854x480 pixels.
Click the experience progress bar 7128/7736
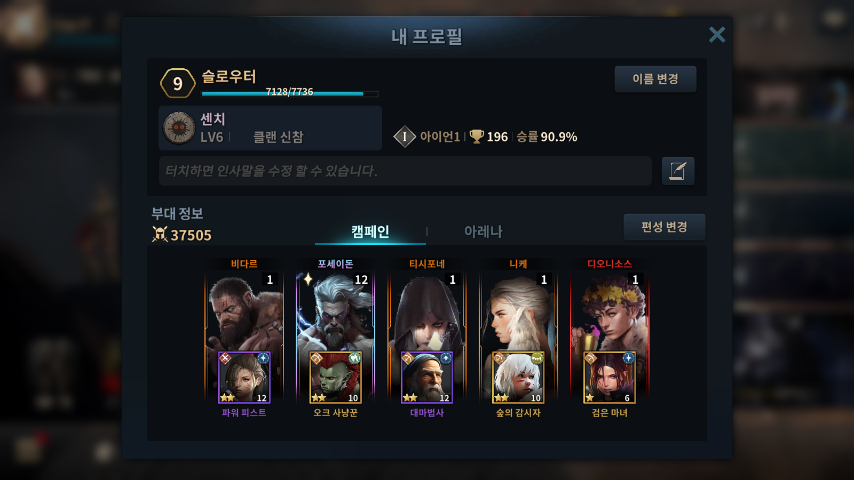tap(290, 93)
